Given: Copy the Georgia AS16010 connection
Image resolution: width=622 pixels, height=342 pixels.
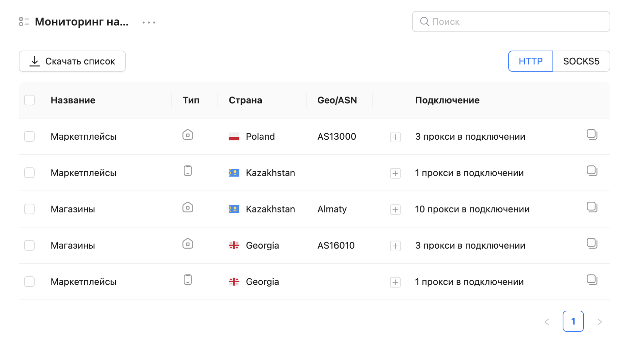Looking at the screenshot, I should (x=591, y=243).
